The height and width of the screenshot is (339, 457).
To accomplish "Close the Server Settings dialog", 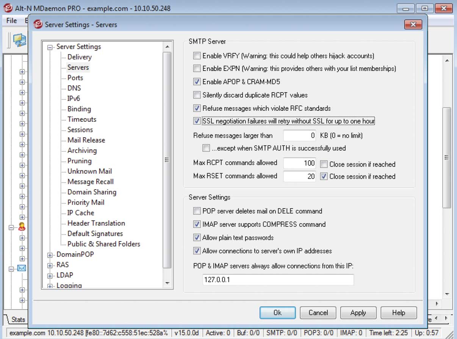I will 413,25.
